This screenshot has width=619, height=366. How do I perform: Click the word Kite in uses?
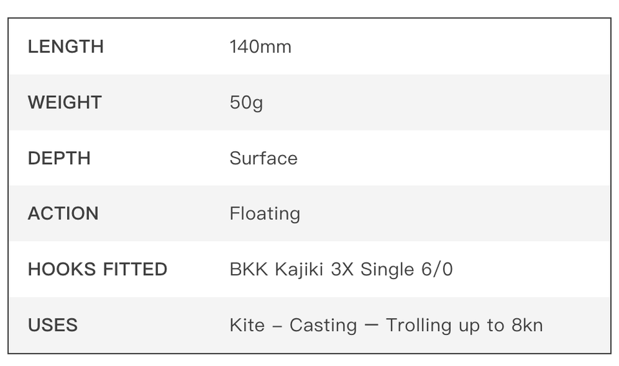click(x=247, y=325)
